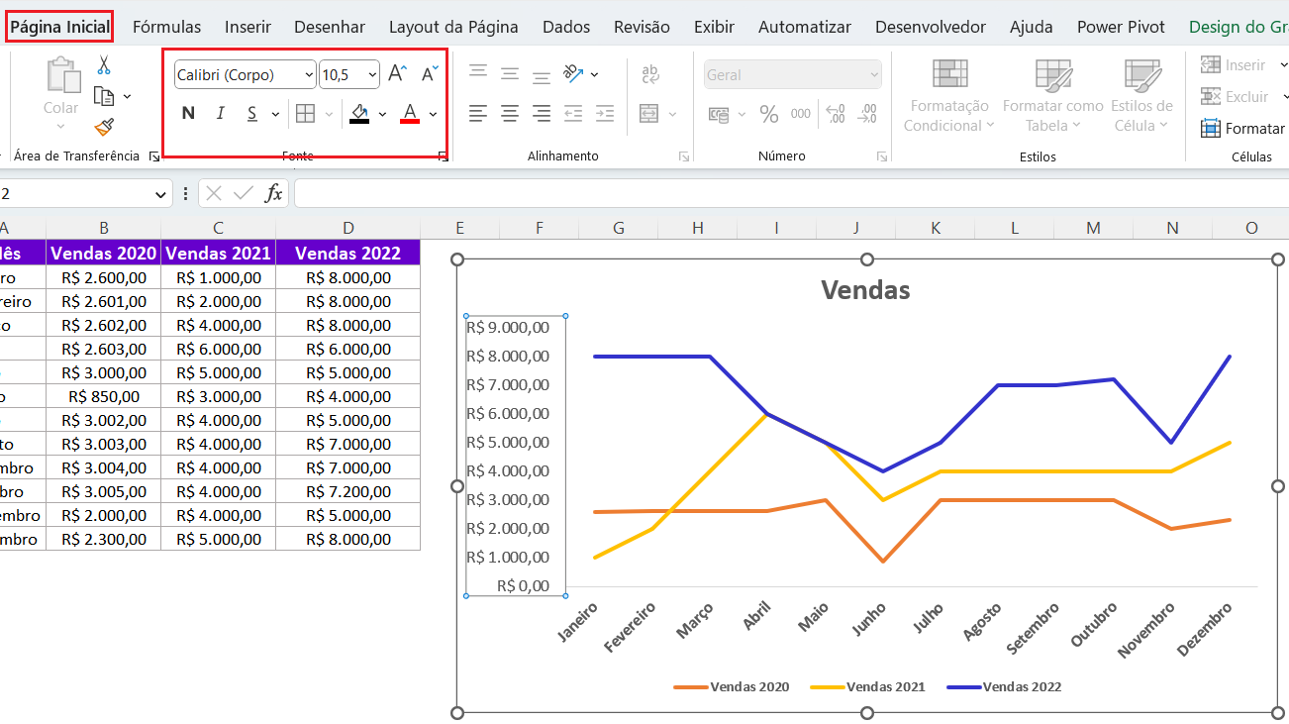
Task: Toggle bold (N) formatting
Action: click(188, 114)
